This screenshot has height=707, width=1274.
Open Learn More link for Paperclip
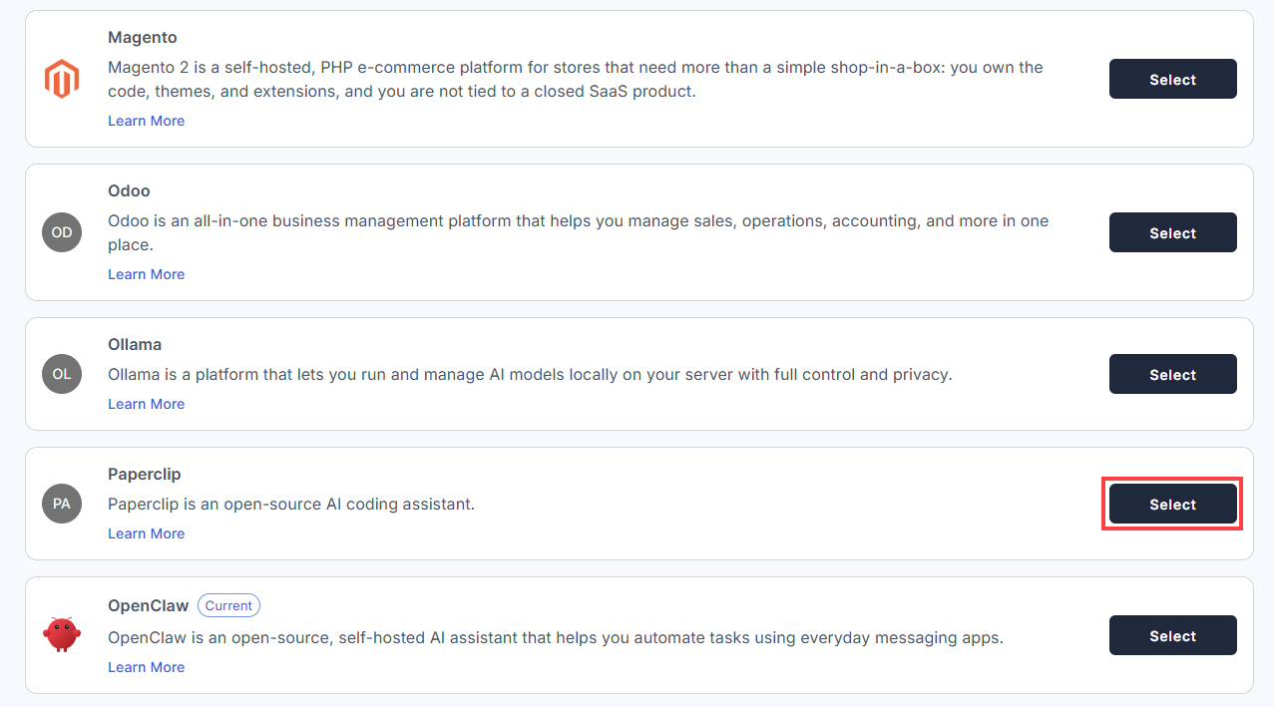146,533
